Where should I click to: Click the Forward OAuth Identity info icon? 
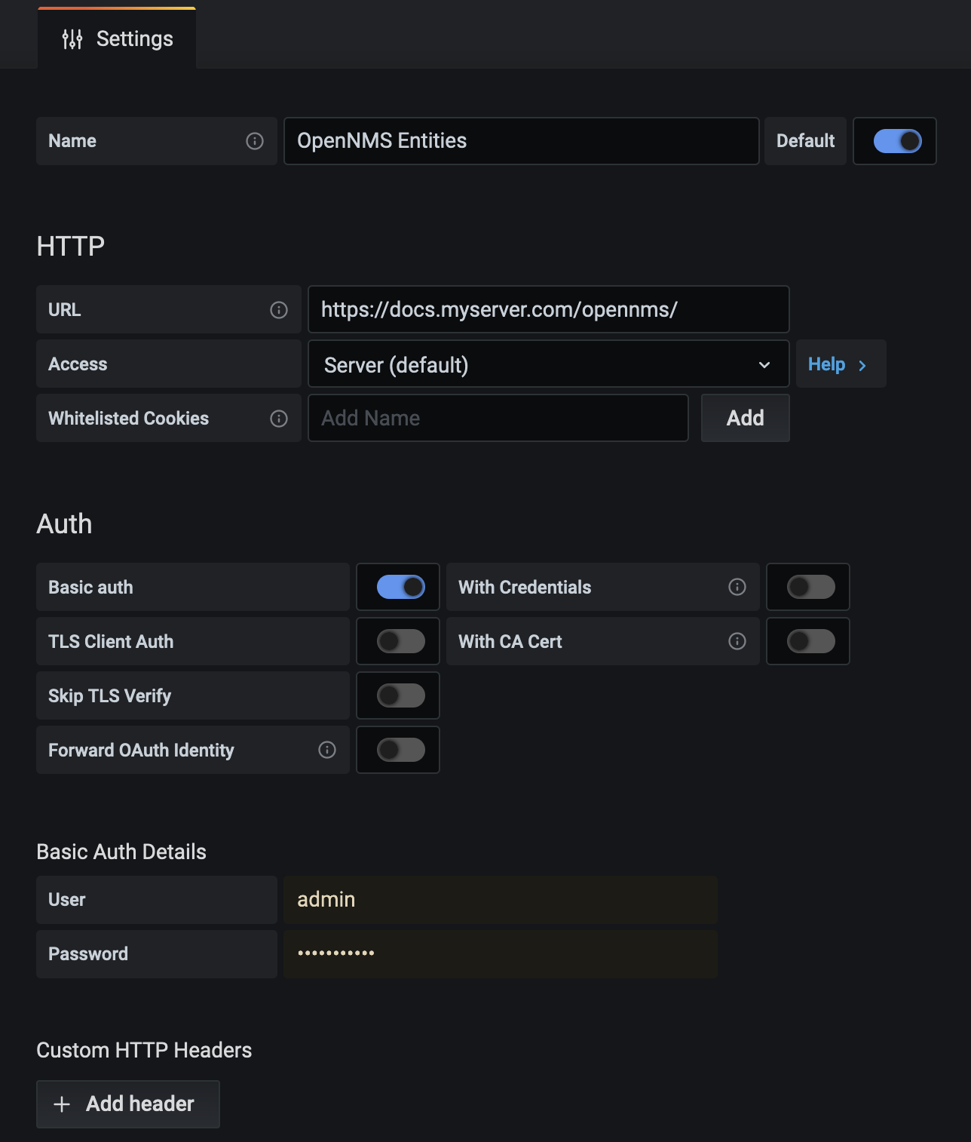pyautogui.click(x=326, y=750)
